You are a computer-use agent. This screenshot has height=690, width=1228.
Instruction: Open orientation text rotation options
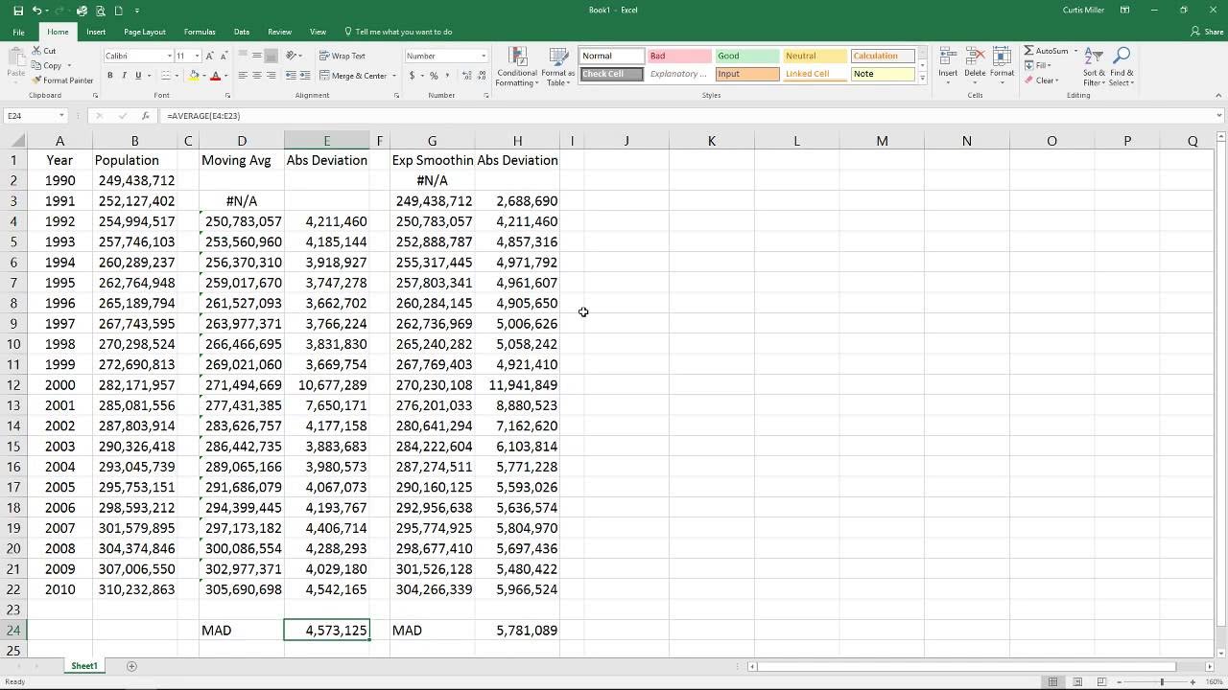click(294, 56)
